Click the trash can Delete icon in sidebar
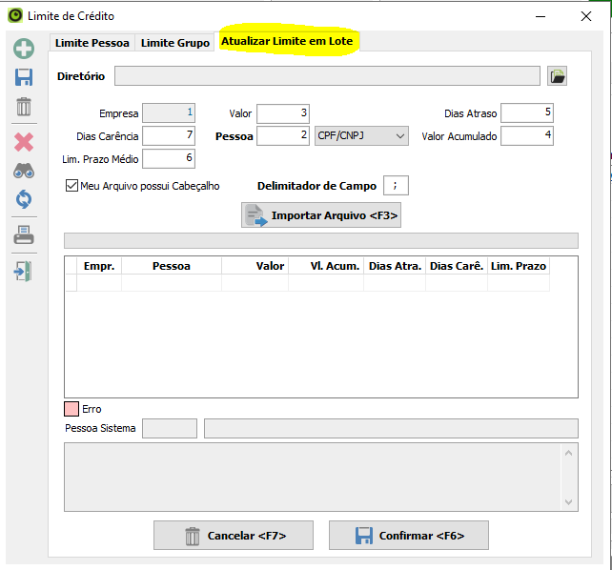612x570 pixels. [24, 107]
